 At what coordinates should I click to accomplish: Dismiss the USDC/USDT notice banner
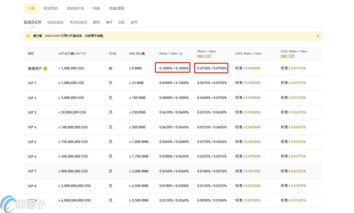pos(318,36)
